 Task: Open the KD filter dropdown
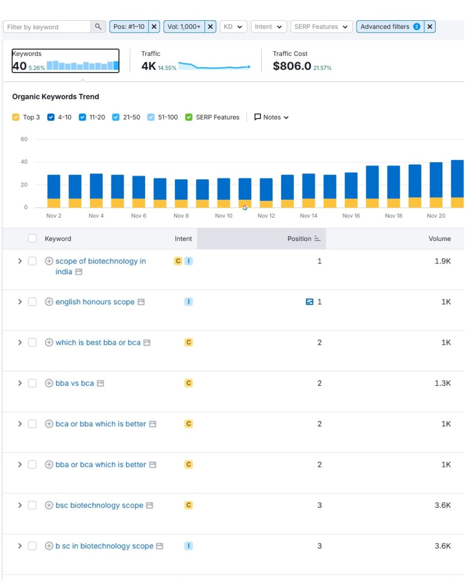[x=233, y=27]
